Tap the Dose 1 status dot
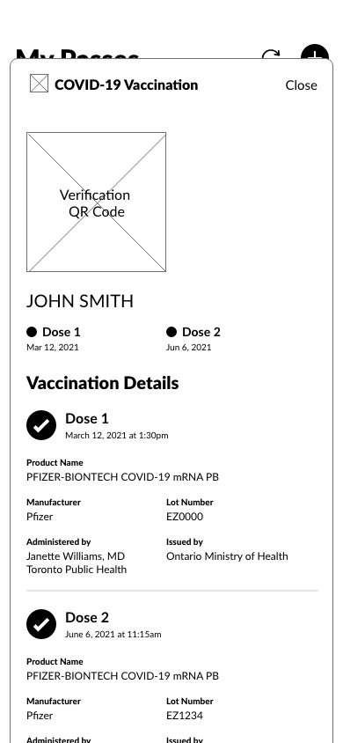Screen dimensions: 343x743 point(32,332)
